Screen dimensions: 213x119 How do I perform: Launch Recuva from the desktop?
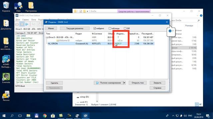[x=6, y=96]
